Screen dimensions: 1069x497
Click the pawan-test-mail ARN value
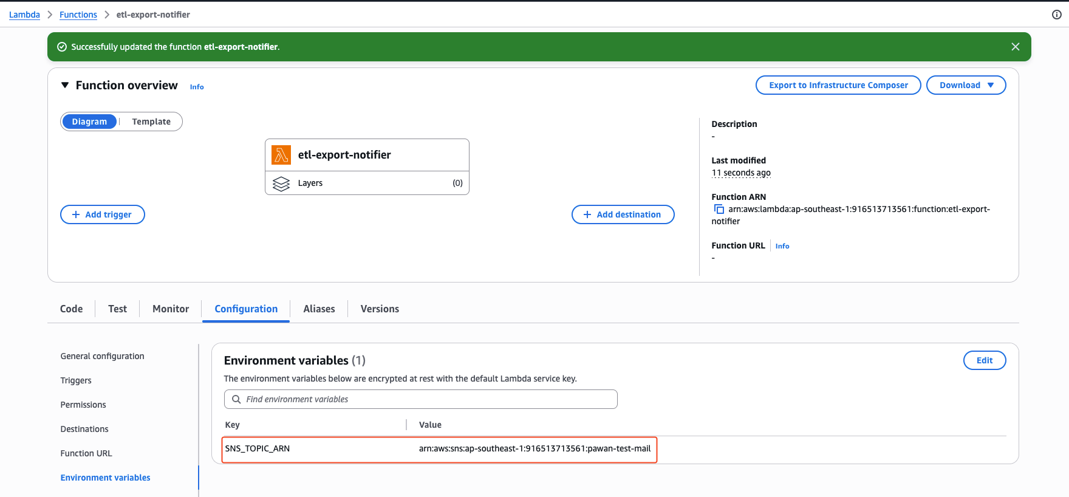point(534,448)
